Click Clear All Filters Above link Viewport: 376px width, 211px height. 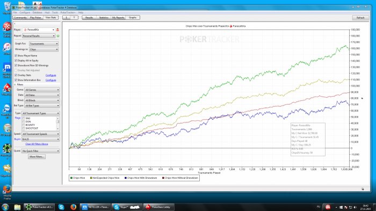[37, 144]
